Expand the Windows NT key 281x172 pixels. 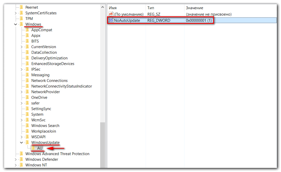(x=16, y=165)
